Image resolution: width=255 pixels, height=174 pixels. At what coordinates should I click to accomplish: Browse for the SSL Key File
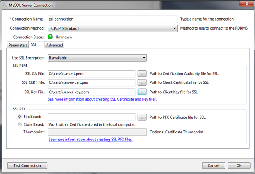[x=142, y=92]
